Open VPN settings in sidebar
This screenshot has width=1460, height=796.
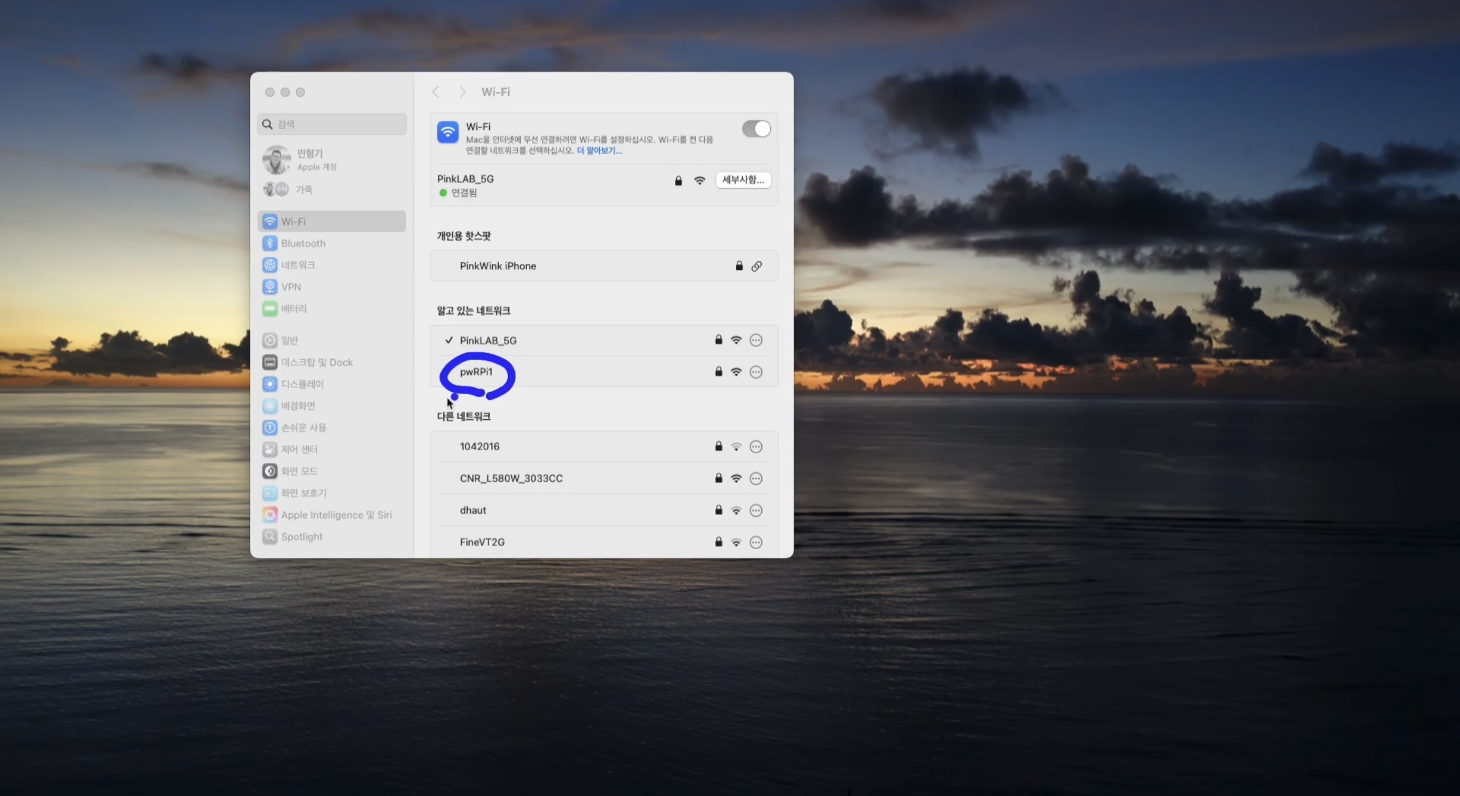click(x=290, y=287)
